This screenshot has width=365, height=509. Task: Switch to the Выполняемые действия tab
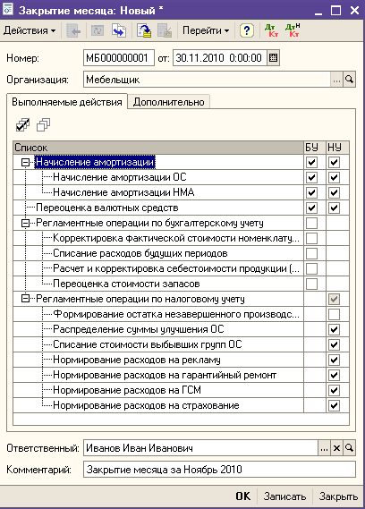(x=67, y=102)
